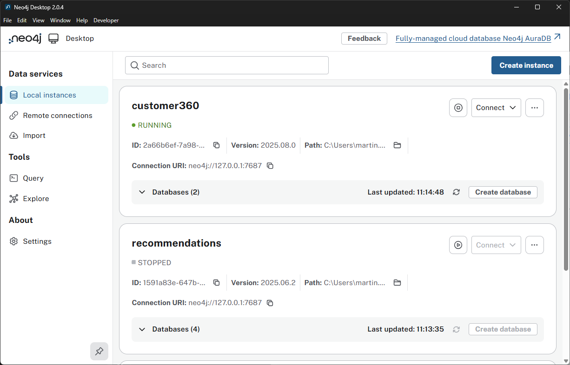Click the Data services heading

point(36,74)
